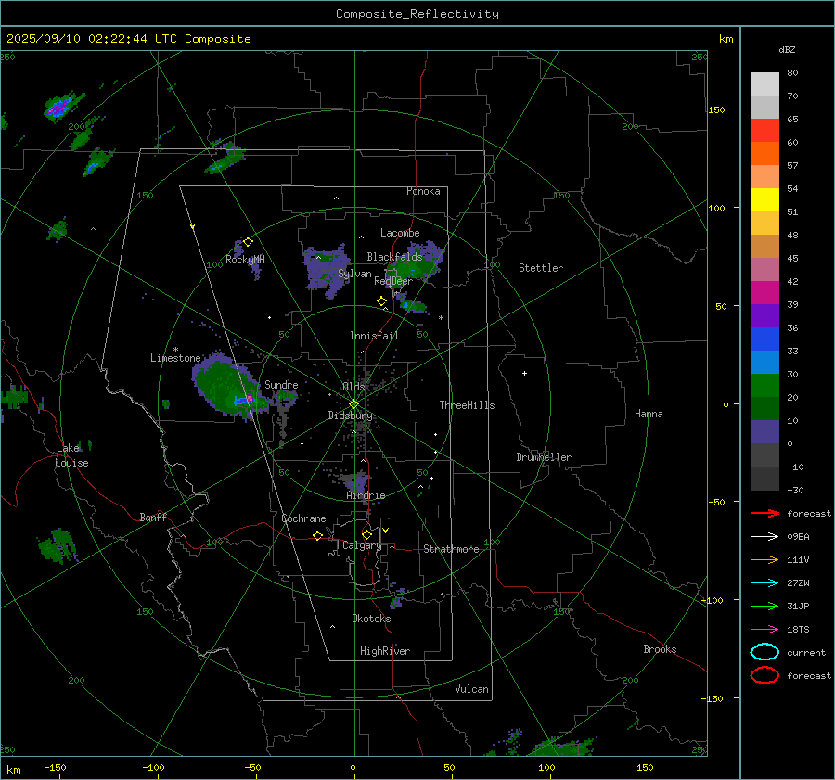
Task: Click the Stettler city label
Action: 541,268
